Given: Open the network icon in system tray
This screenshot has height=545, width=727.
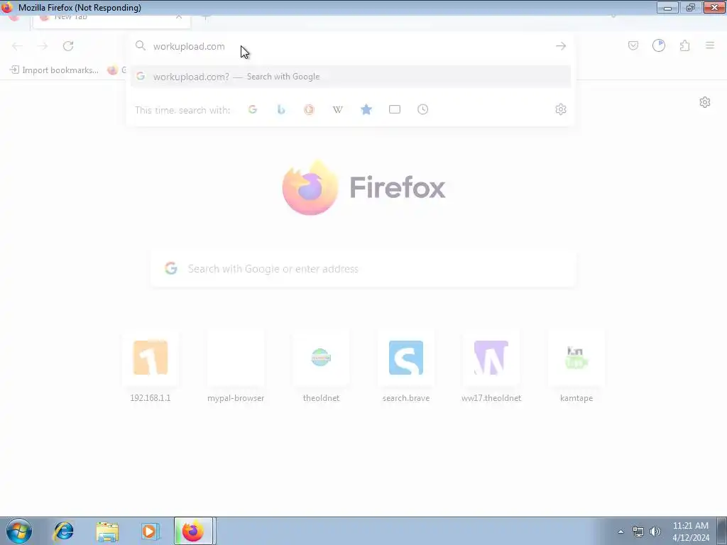Looking at the screenshot, I should coord(638,532).
